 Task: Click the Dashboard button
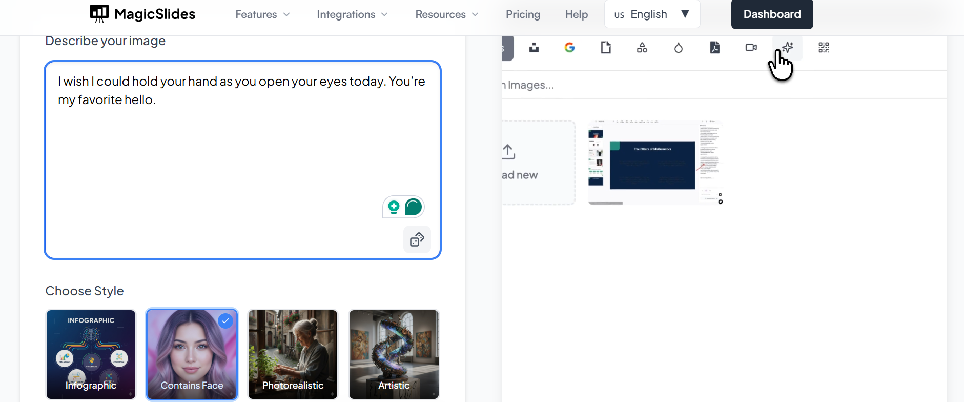(x=772, y=14)
